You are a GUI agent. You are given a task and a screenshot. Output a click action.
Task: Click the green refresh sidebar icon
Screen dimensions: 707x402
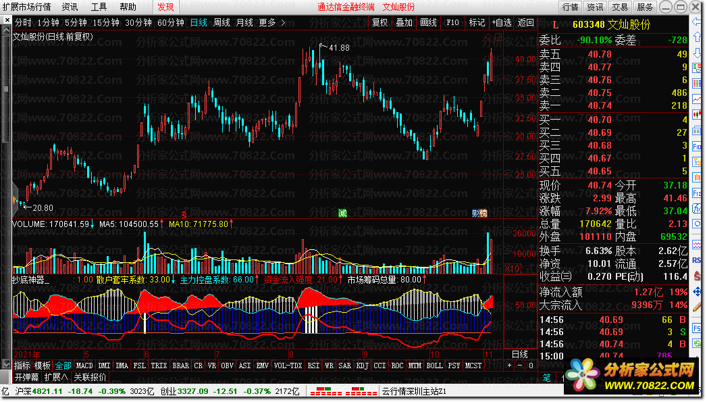[697, 343]
